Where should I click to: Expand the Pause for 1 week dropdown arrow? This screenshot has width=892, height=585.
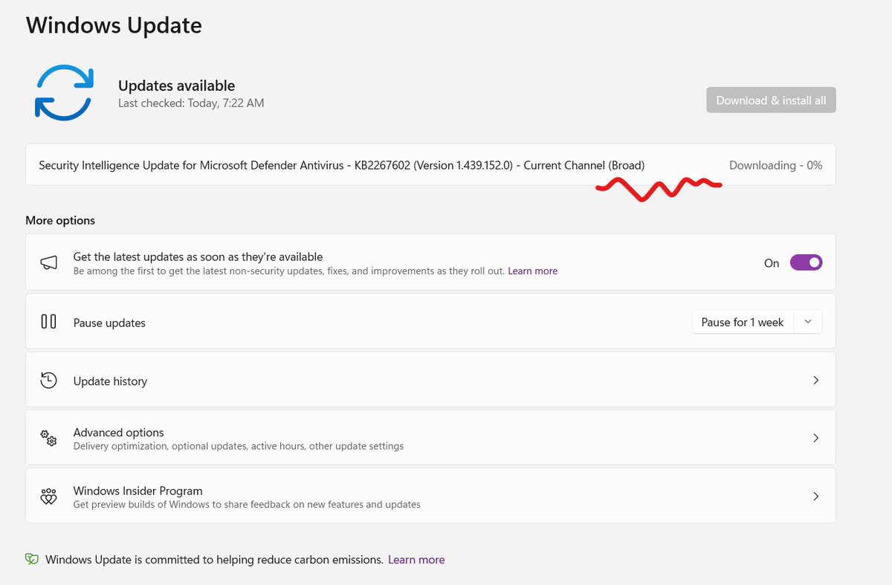(809, 322)
